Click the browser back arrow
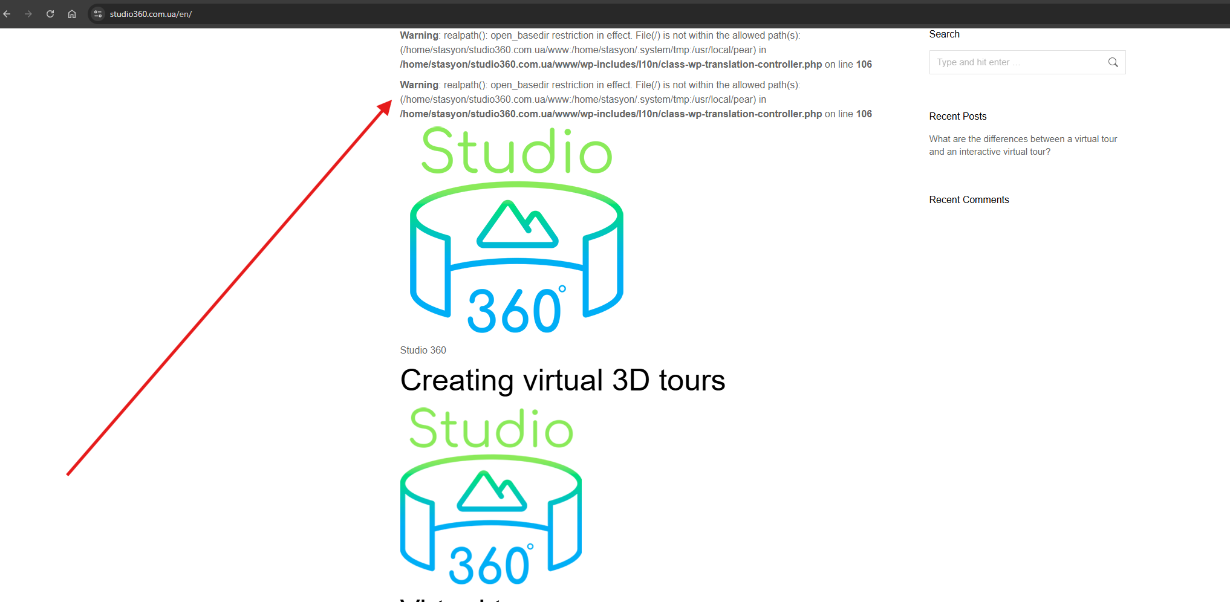This screenshot has height=602, width=1230. [7, 14]
